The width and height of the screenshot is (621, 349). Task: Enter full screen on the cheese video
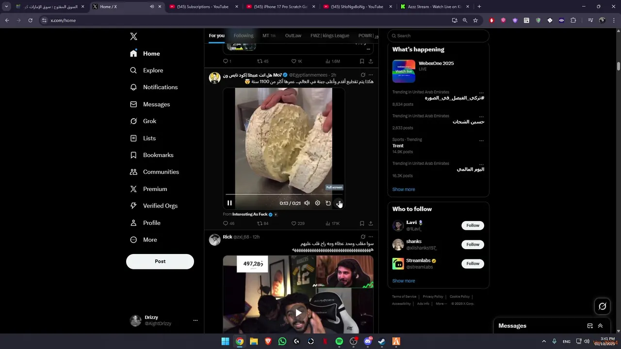[339, 203]
